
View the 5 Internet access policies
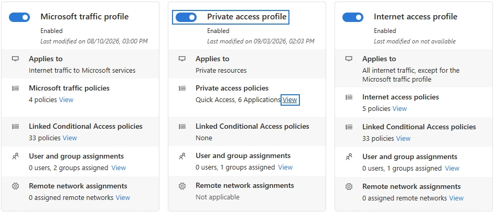coord(400,109)
